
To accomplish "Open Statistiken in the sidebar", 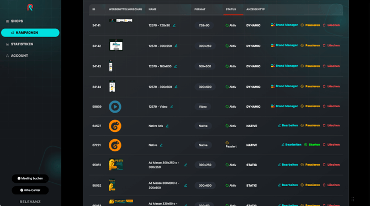I will coord(19,44).
